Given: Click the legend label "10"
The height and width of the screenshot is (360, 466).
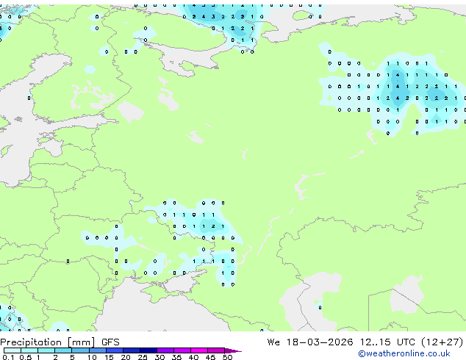Looking at the screenshot, I should point(92,357).
